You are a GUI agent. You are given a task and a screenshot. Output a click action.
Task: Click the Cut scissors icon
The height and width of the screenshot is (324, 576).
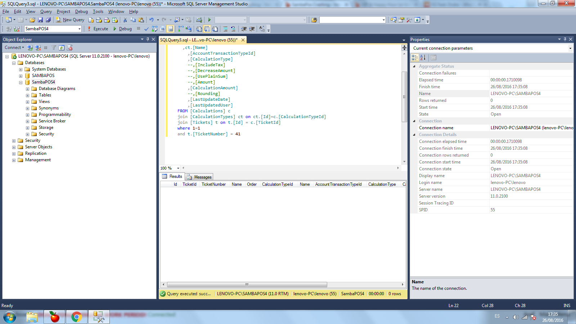[125, 20]
